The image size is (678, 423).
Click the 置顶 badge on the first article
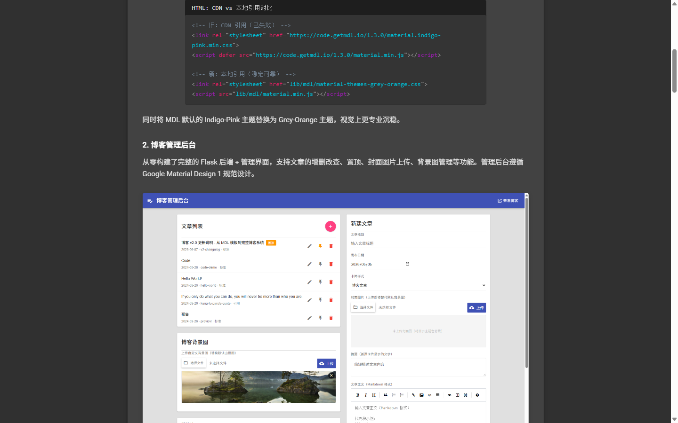271,243
